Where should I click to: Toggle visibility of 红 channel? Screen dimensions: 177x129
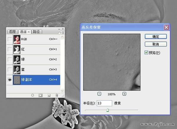pos(10,49)
